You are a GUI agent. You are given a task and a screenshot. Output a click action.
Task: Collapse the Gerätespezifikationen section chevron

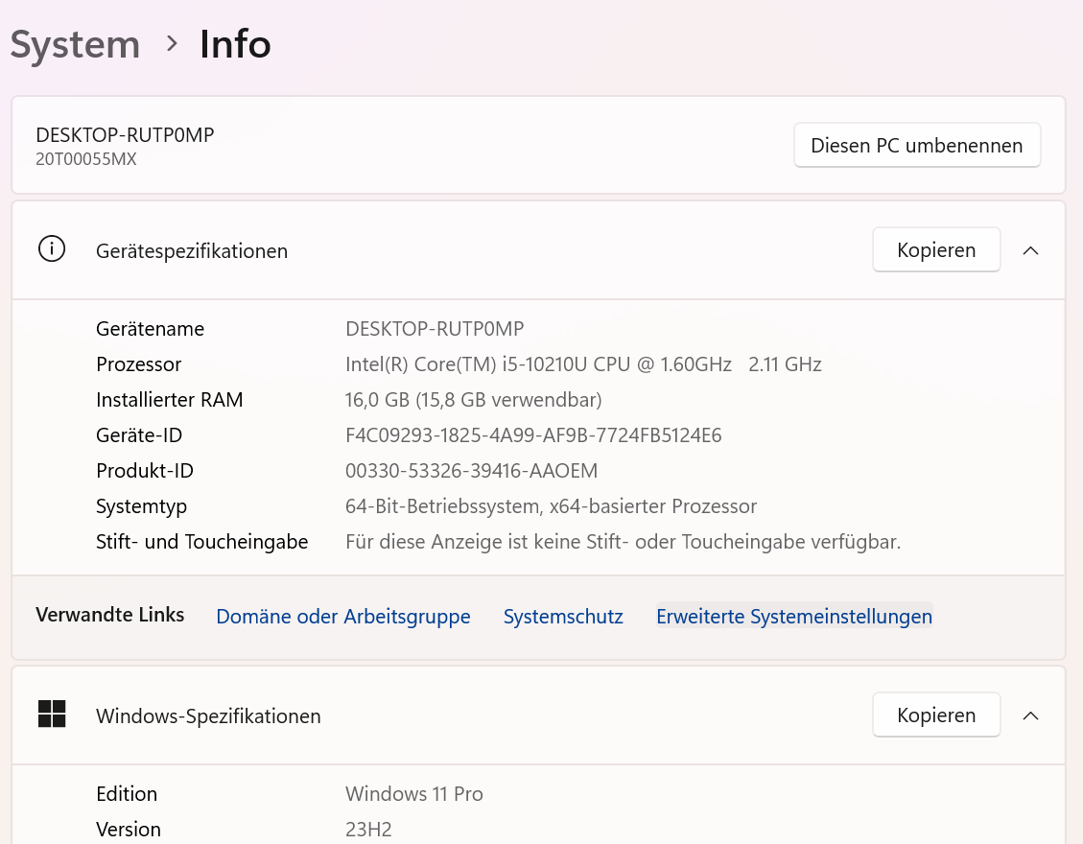(1030, 250)
